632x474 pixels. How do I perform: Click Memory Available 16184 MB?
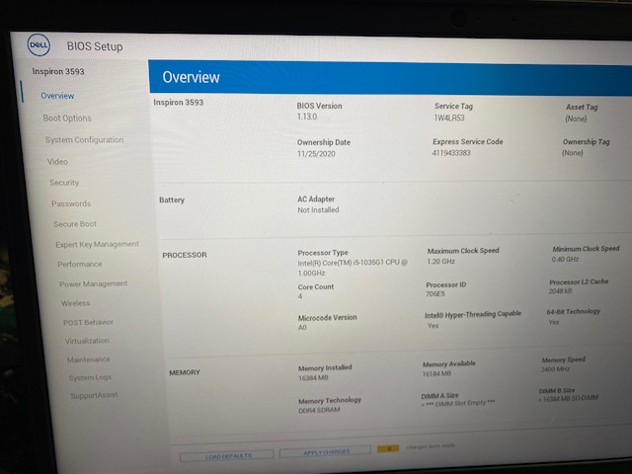436,373
